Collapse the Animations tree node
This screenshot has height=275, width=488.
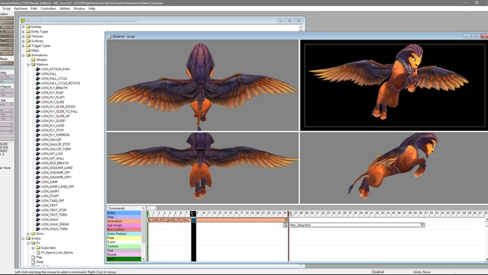point(24,56)
